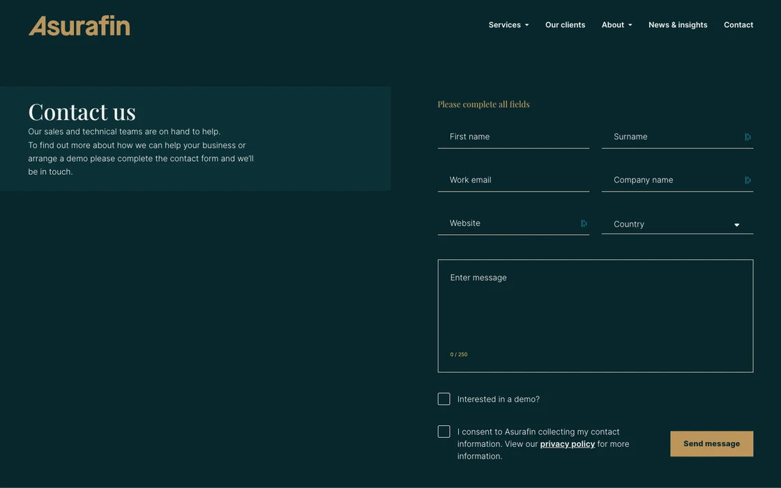Check the consent to collecting contact information box

pyautogui.click(x=443, y=432)
